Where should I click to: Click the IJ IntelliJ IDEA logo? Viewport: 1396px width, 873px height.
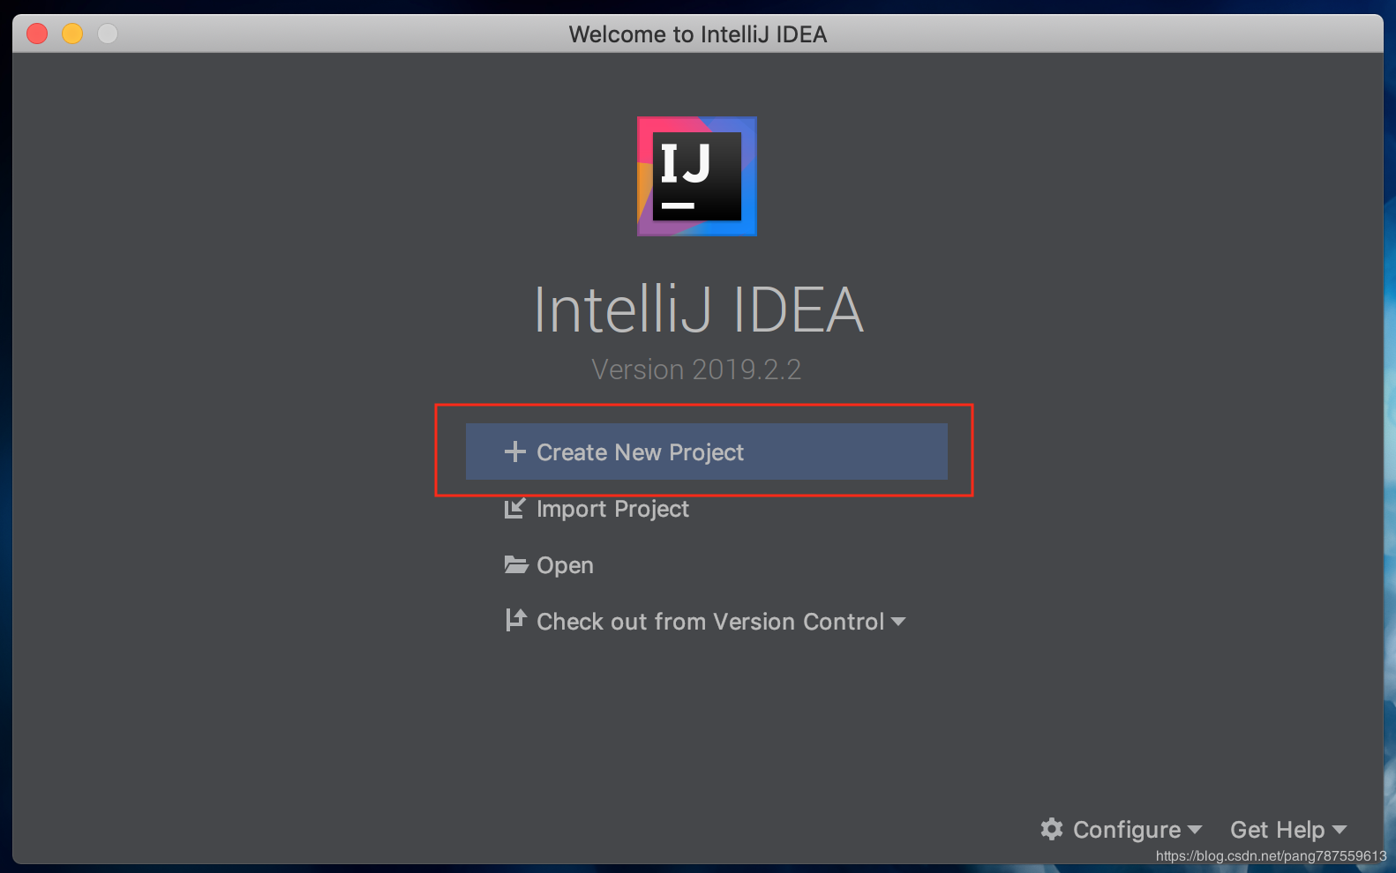click(x=697, y=176)
